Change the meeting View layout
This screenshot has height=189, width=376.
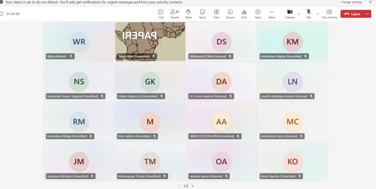pyautogui.click(x=216, y=14)
